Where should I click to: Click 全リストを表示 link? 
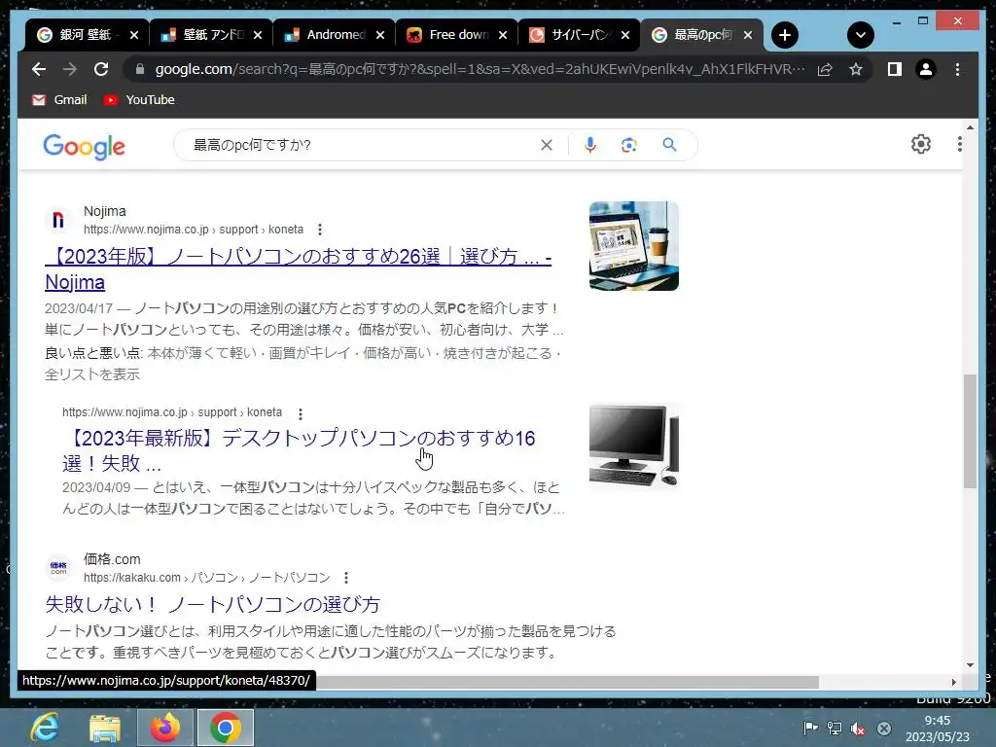(x=92, y=374)
